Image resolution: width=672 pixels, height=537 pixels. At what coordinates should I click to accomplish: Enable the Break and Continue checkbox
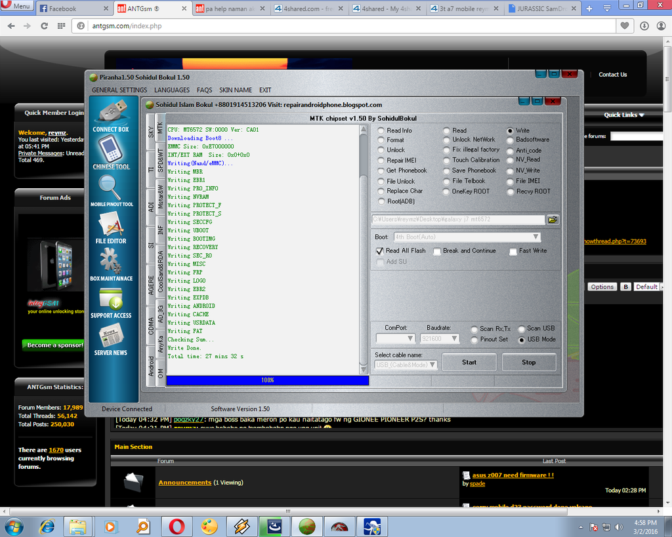[x=437, y=251]
